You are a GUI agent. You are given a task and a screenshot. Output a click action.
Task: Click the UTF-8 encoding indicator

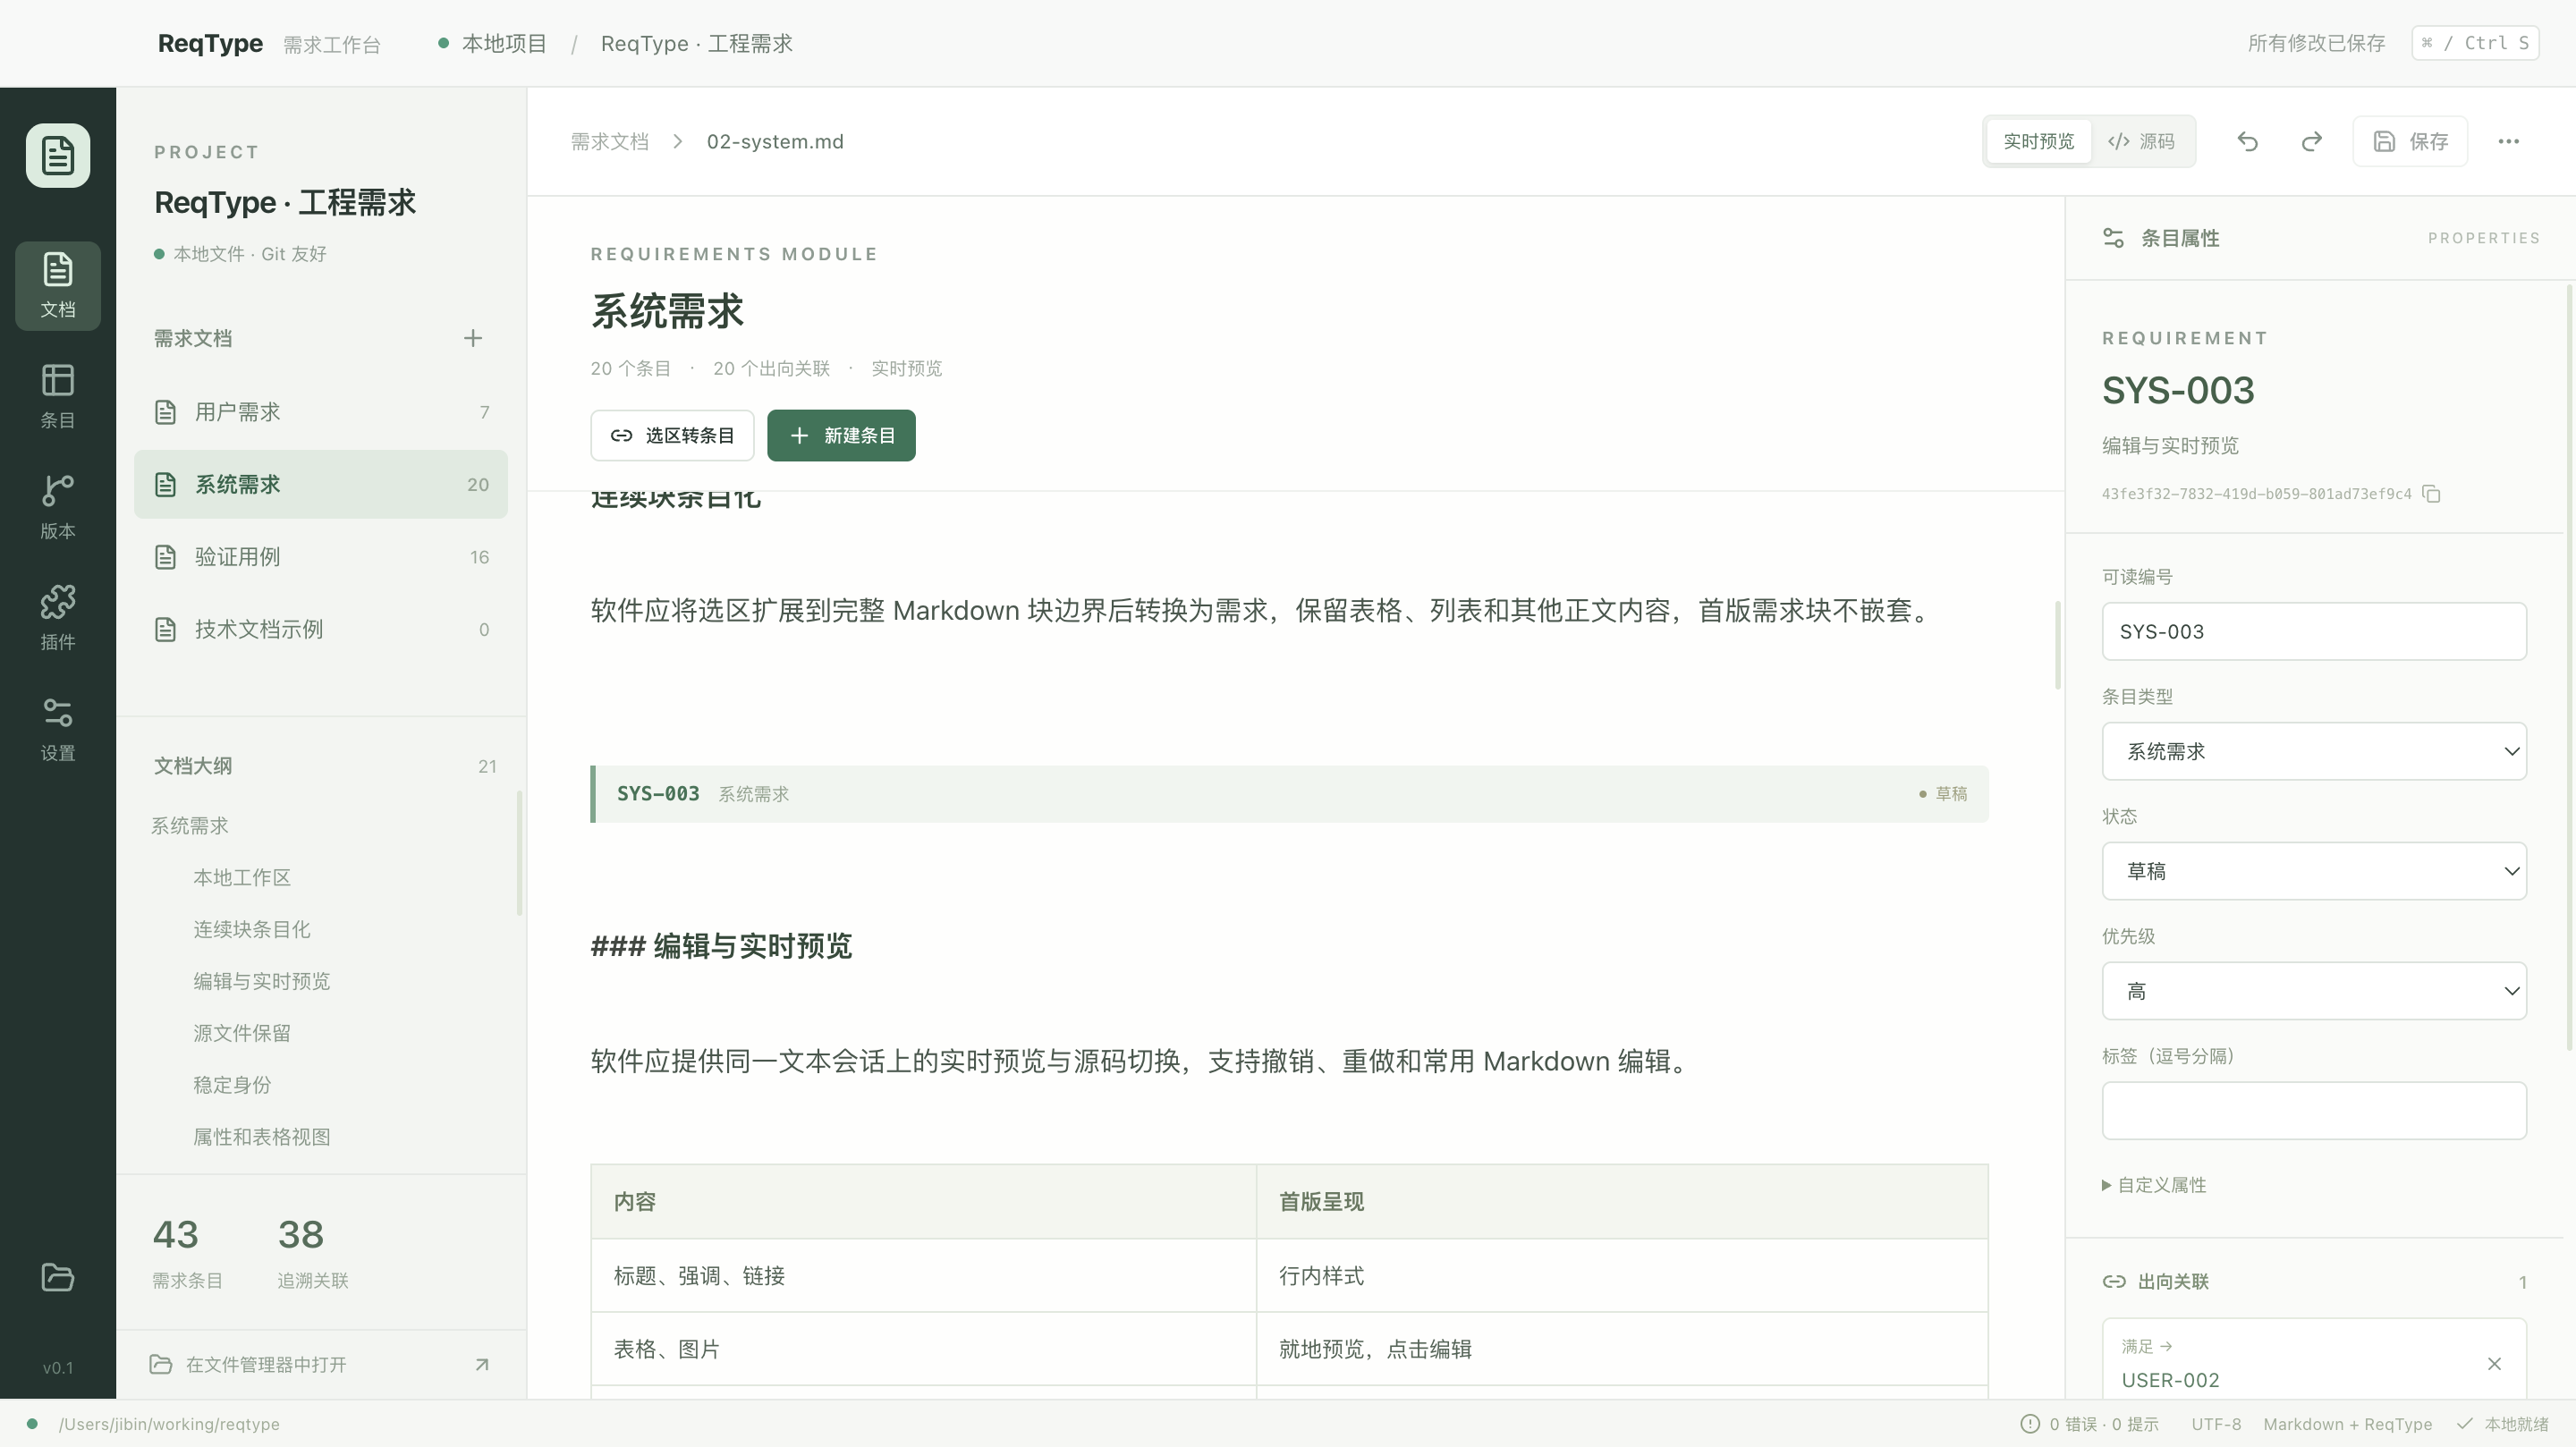2216,1423
